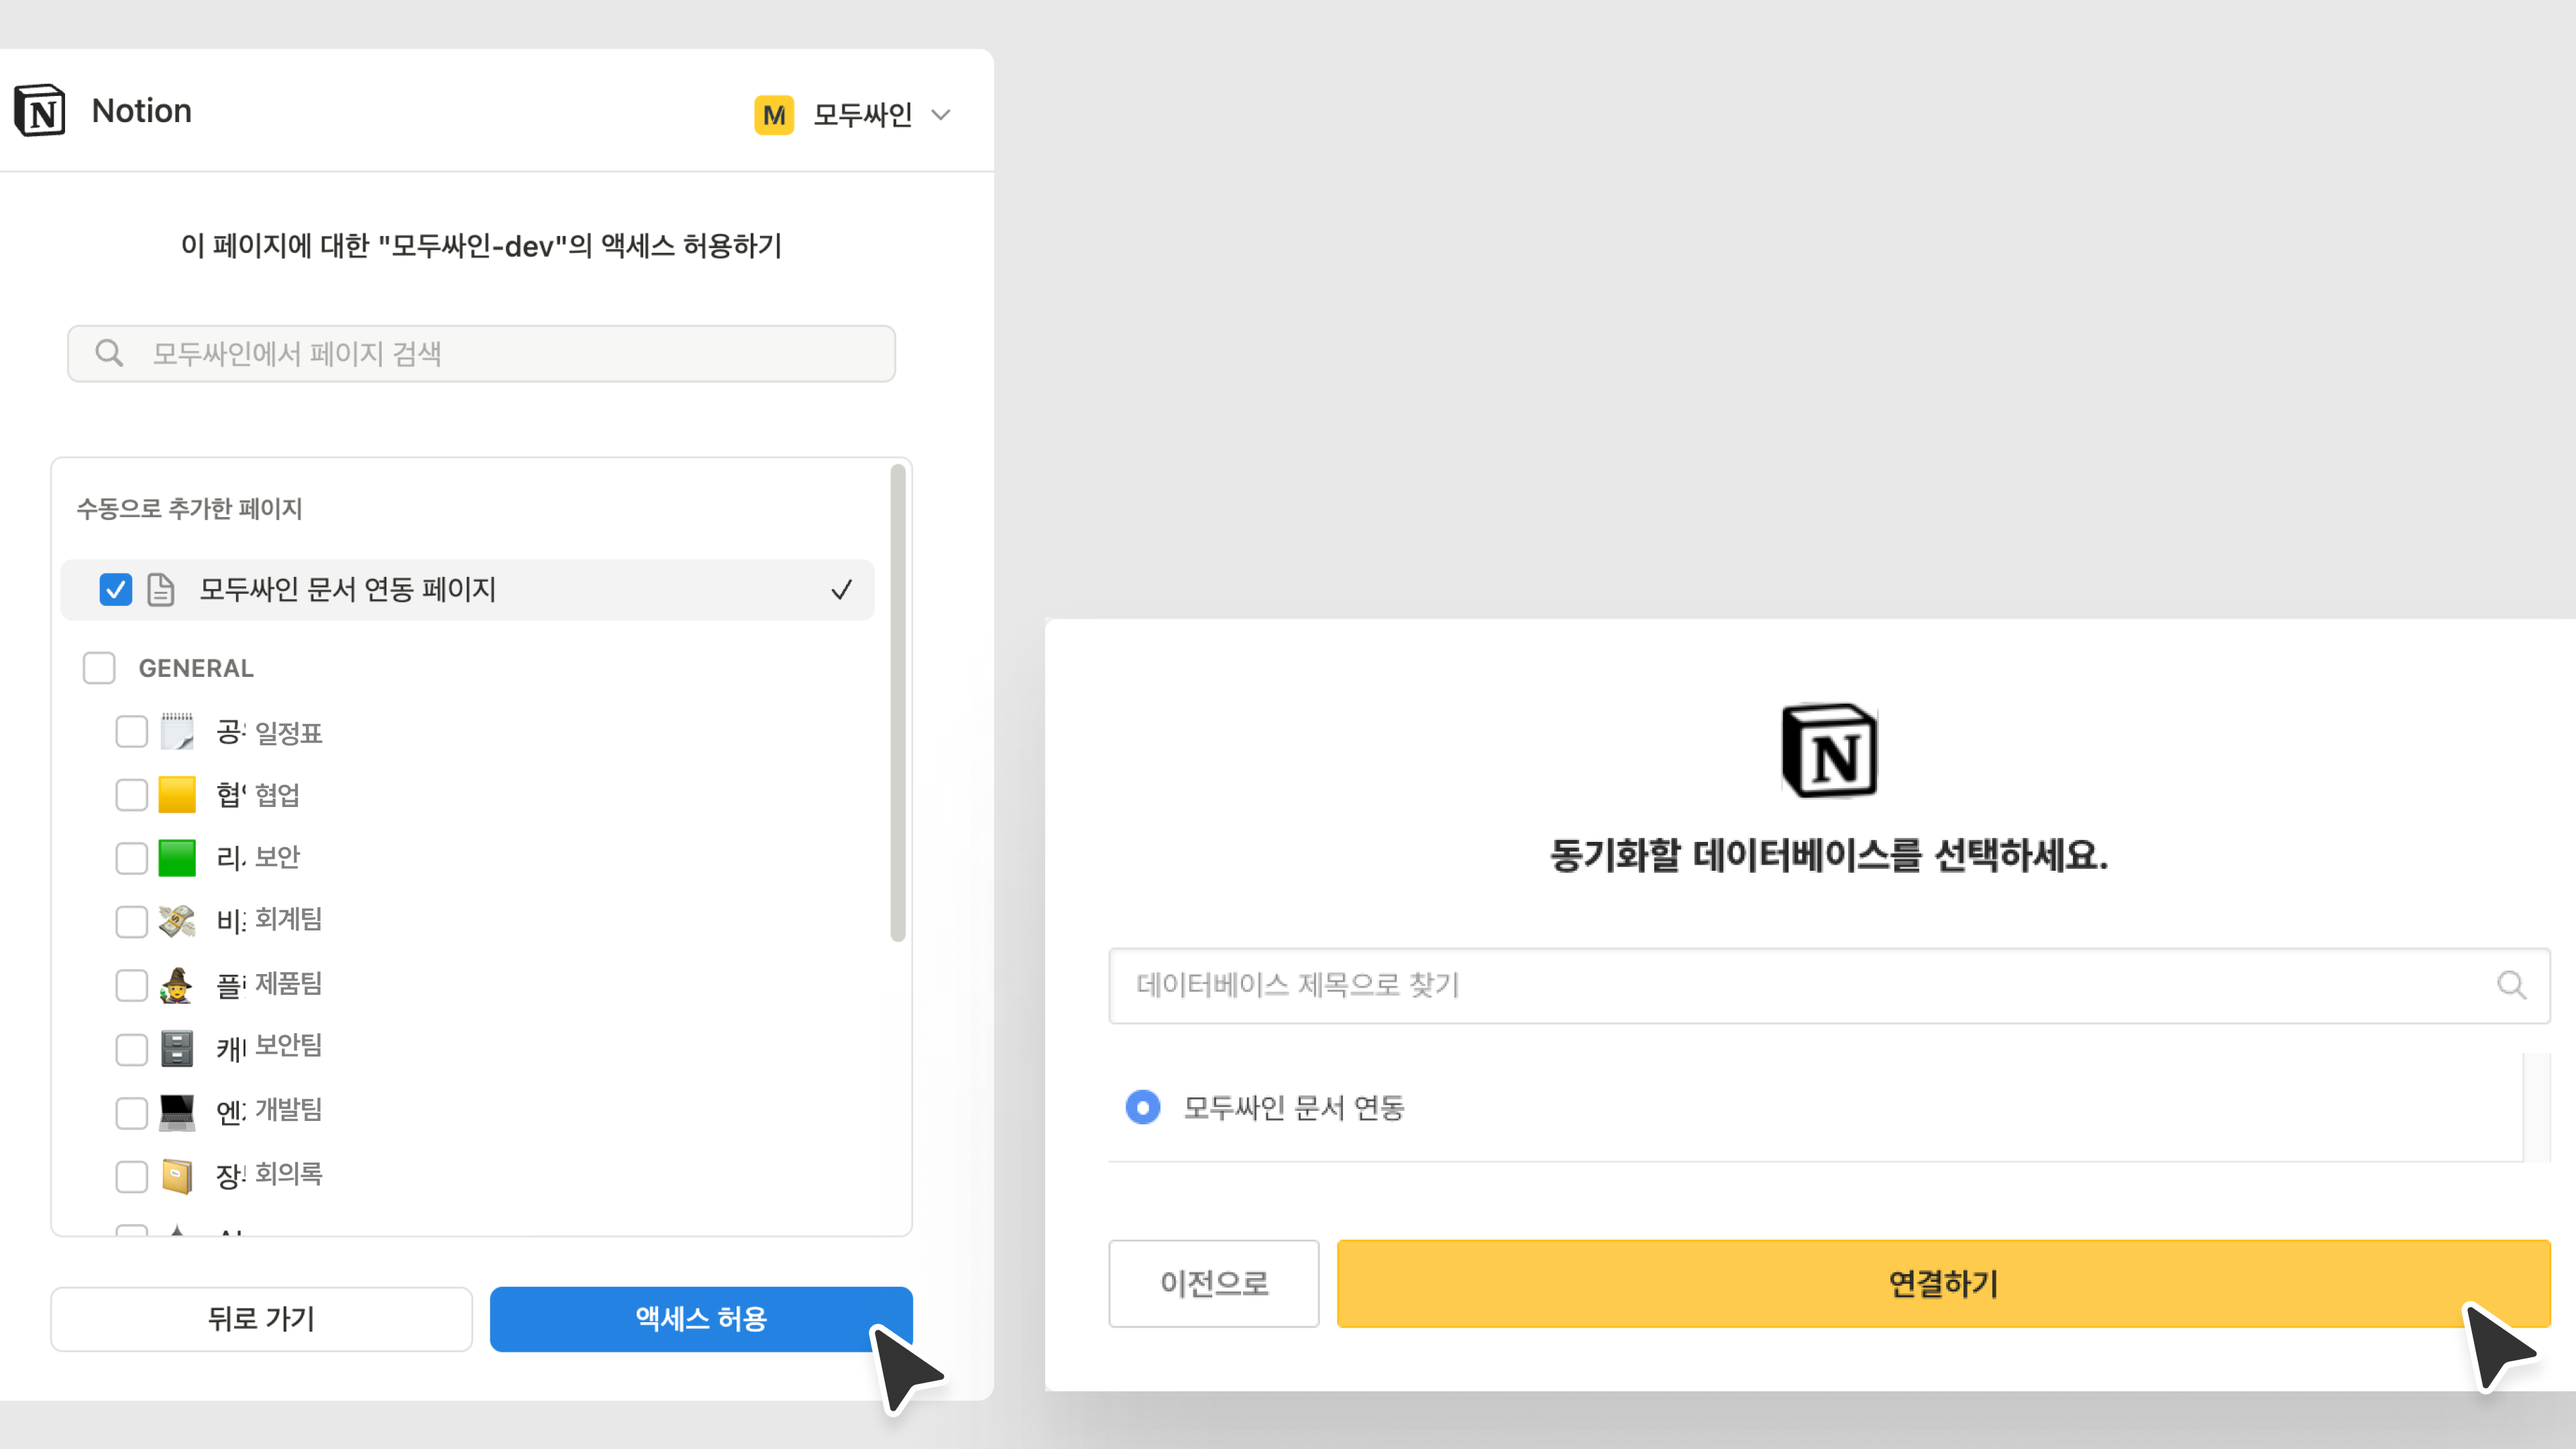Check the GENERAL checkbox

(x=99, y=668)
